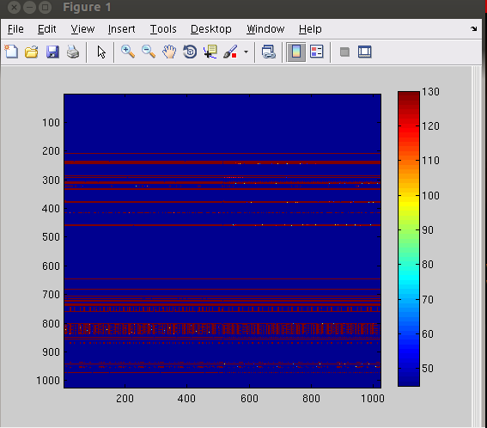Click the colorbar beside the plot
Image resolution: width=487 pixels, height=428 pixels.
tap(409, 239)
